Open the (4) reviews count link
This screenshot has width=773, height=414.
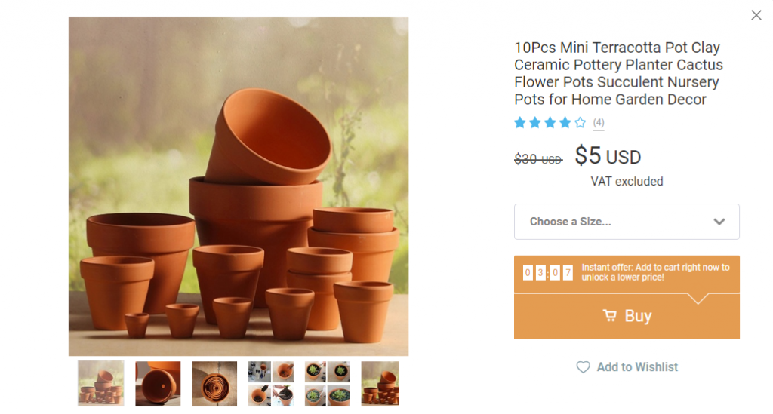599,123
